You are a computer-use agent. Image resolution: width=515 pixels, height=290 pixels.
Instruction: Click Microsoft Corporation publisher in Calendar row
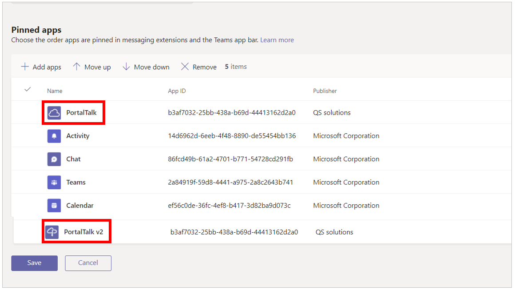346,206
